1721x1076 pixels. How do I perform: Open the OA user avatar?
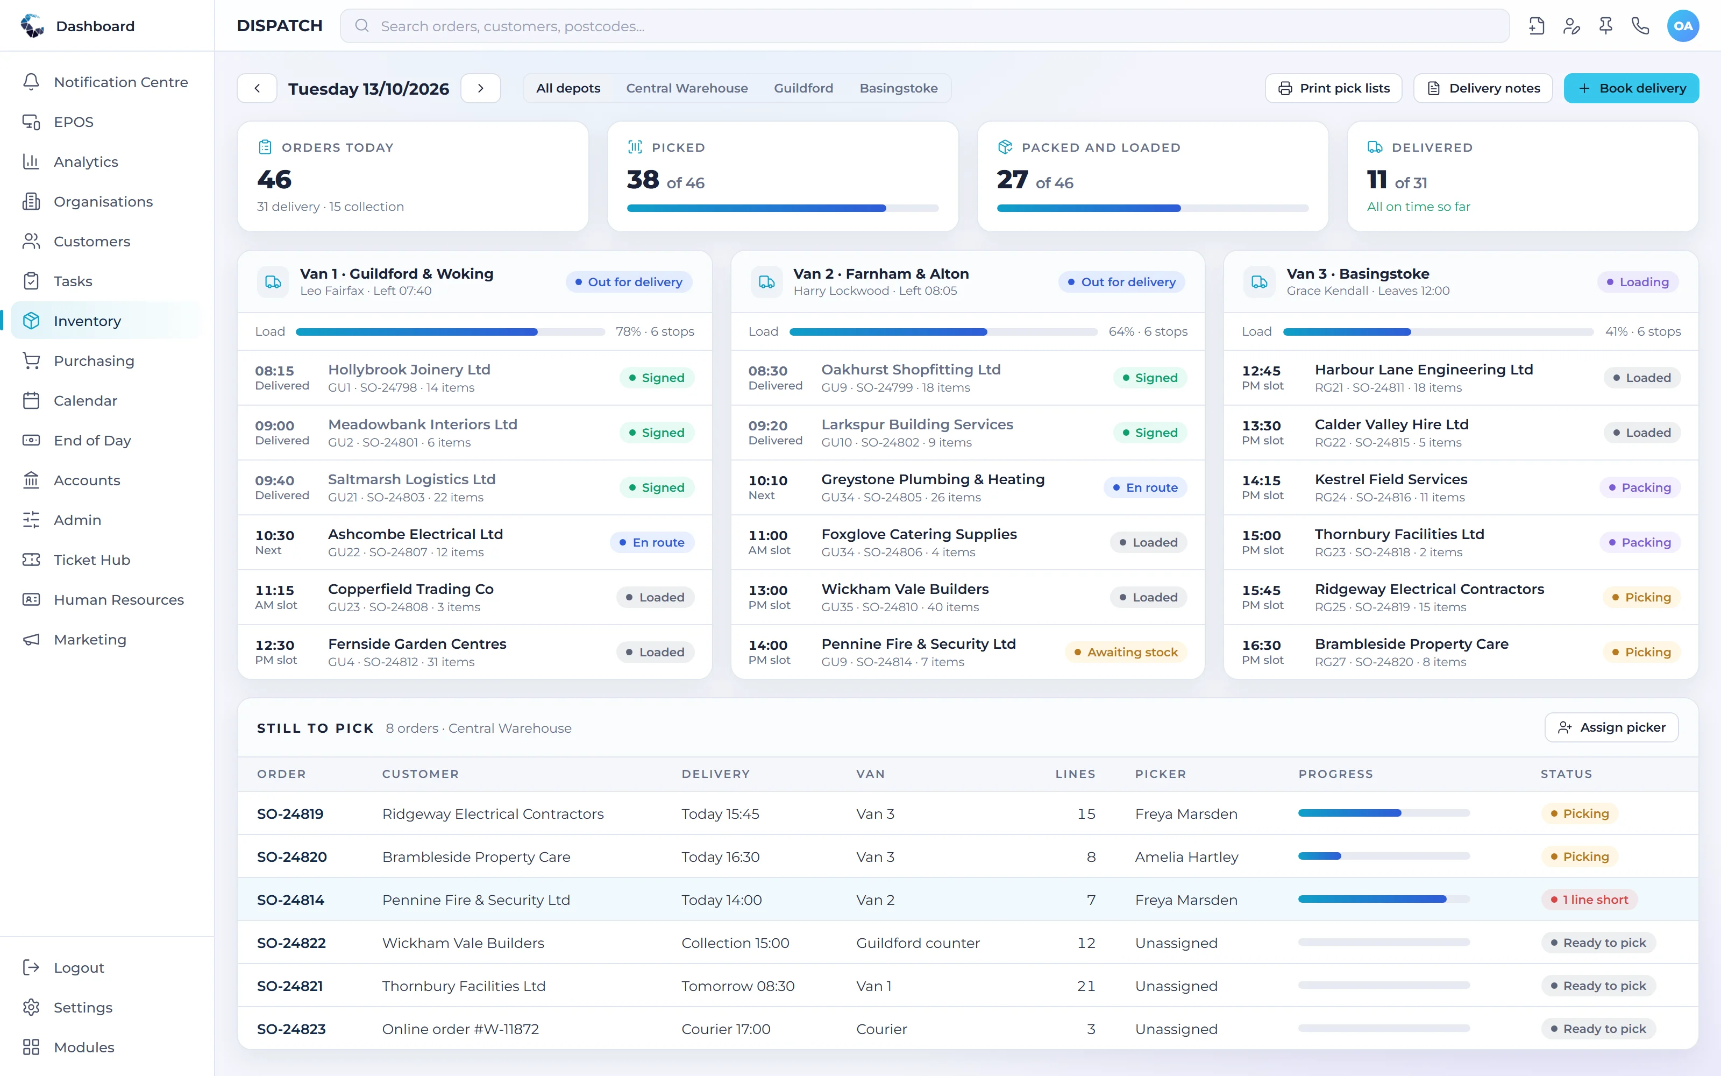pos(1683,26)
